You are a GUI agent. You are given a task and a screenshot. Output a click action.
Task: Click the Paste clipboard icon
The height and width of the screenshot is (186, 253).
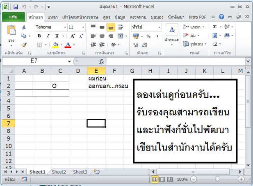click(x=11, y=31)
